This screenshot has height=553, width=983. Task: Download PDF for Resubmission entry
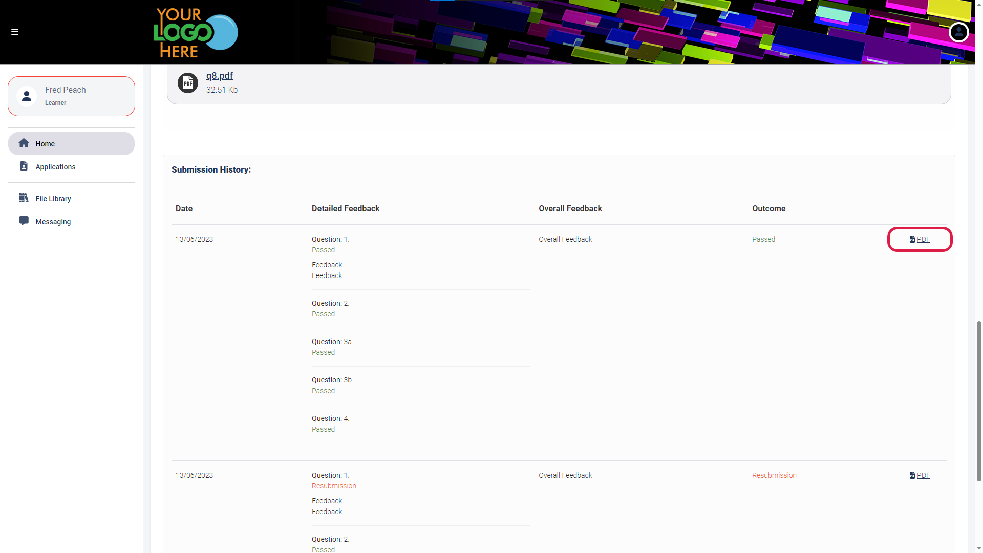click(x=923, y=475)
